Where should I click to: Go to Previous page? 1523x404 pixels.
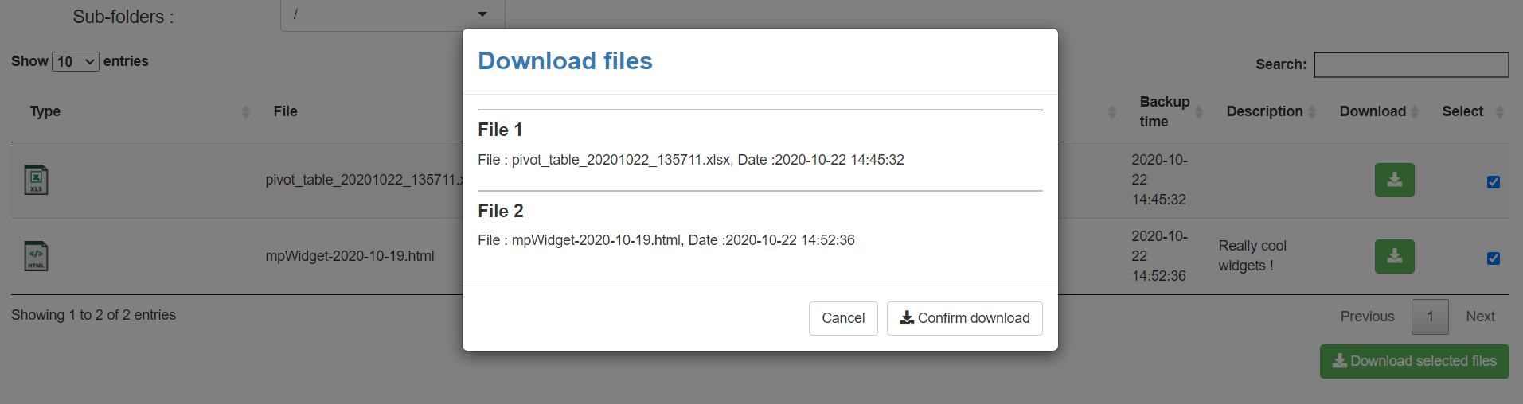1367,317
